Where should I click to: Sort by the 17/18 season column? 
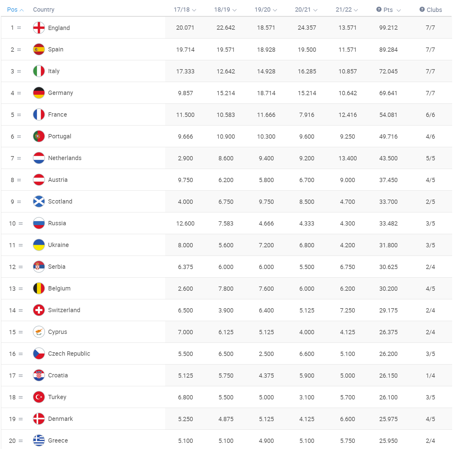point(185,10)
